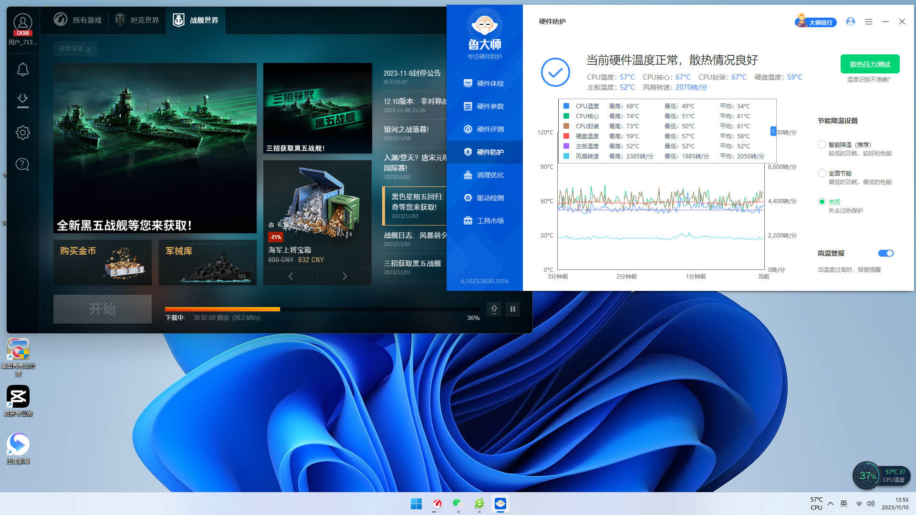The height and width of the screenshot is (515, 916).
Task: Click the green CPU核心 legend swatch
Action: coord(566,116)
